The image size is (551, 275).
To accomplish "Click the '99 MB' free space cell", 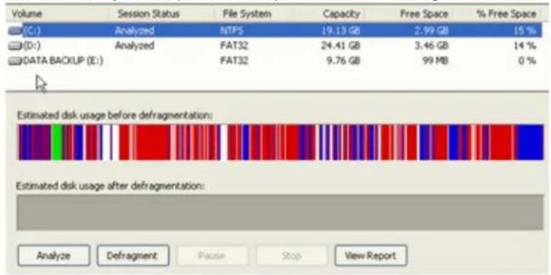I will [435, 60].
